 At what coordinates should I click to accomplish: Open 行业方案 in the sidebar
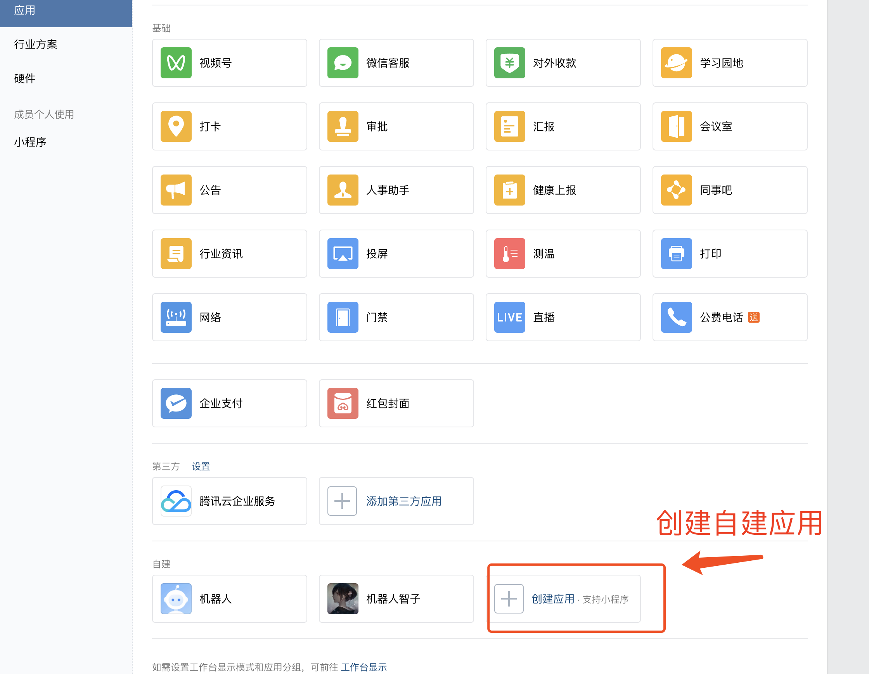[x=35, y=44]
